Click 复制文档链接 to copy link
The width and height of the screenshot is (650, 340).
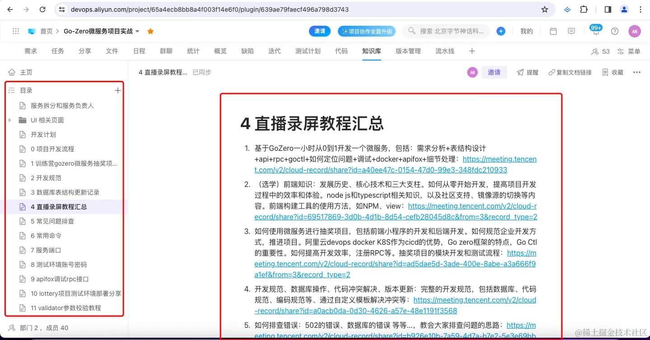click(x=570, y=72)
